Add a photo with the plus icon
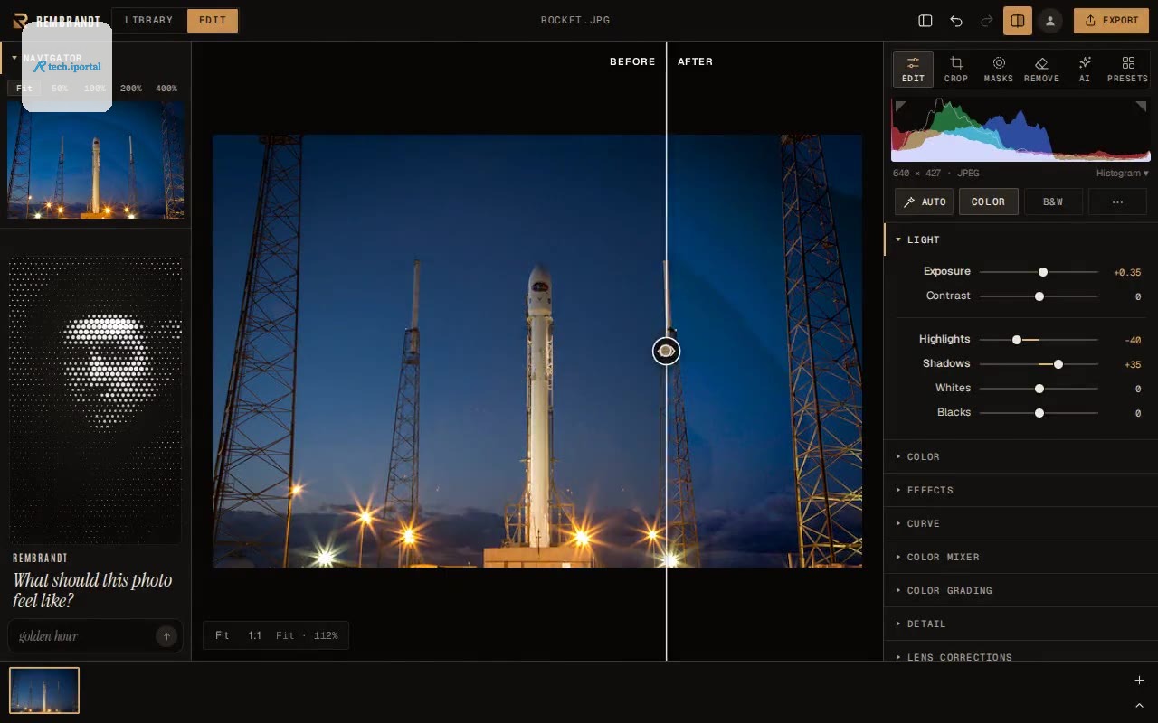Image resolution: width=1158 pixels, height=723 pixels. (x=1139, y=681)
